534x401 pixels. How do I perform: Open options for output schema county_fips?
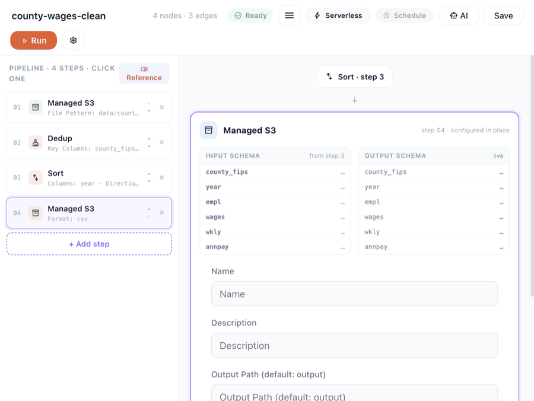[501, 173]
